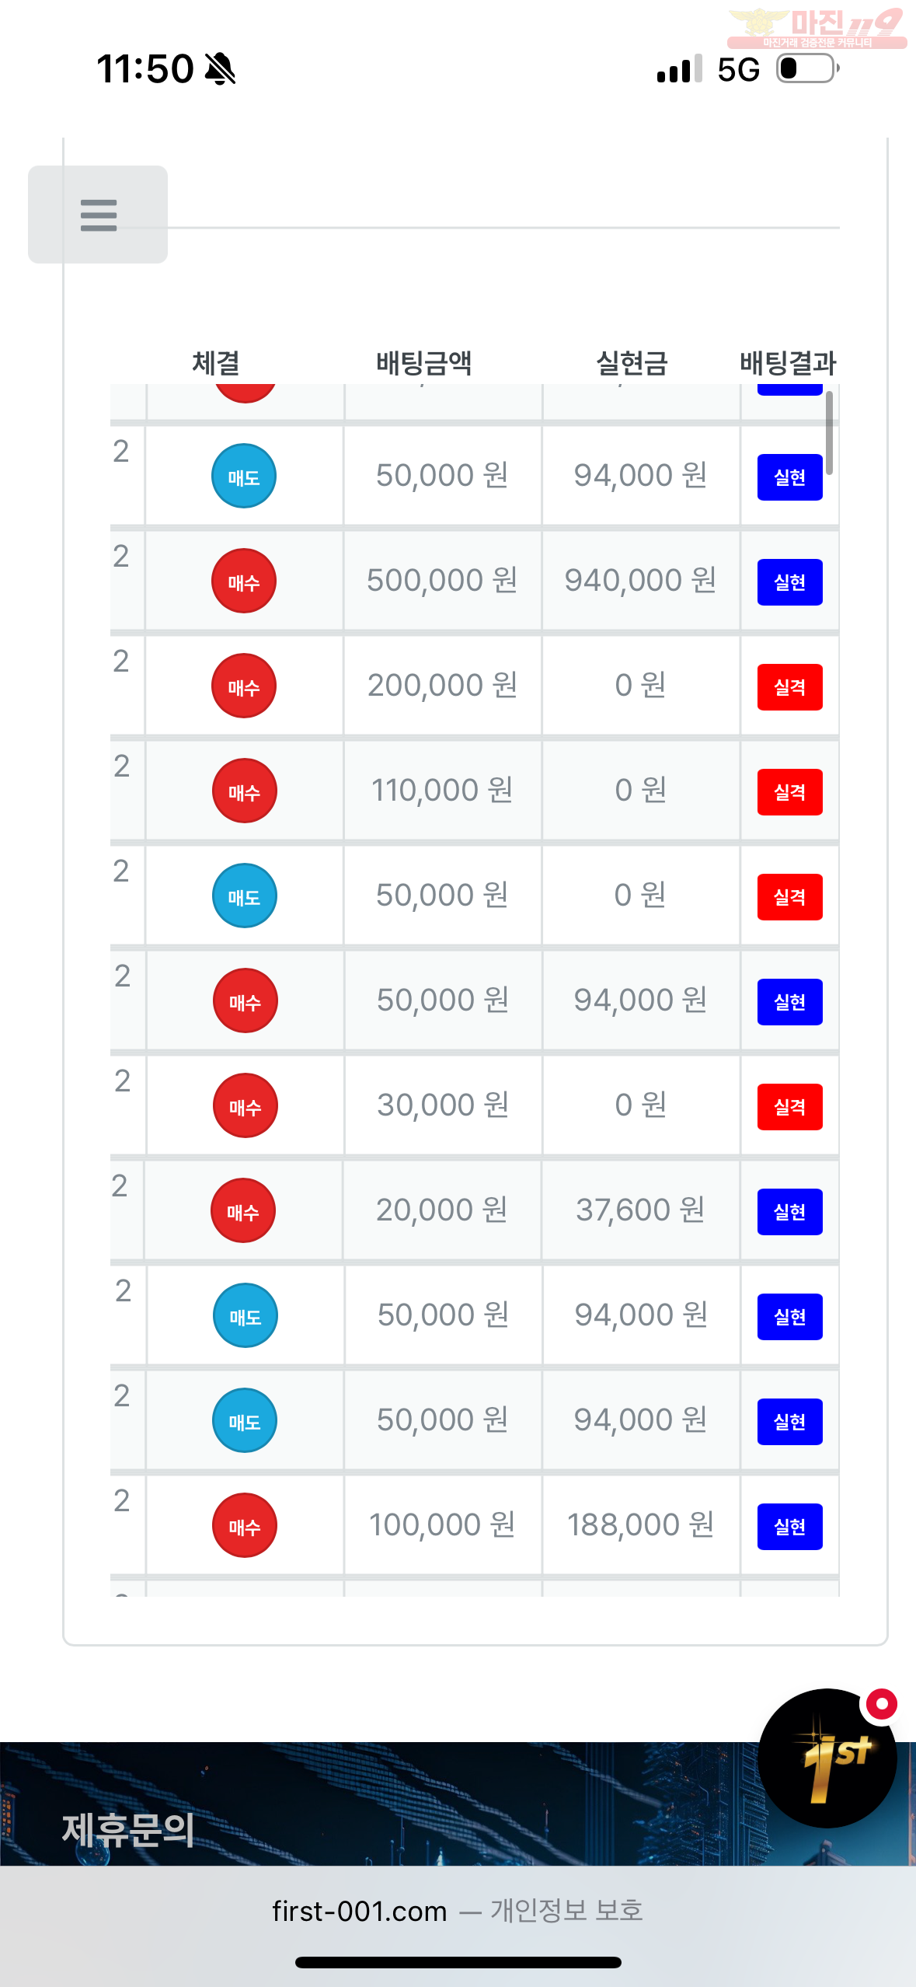
Task: Select the 배팅결과 column header
Action: [788, 363]
